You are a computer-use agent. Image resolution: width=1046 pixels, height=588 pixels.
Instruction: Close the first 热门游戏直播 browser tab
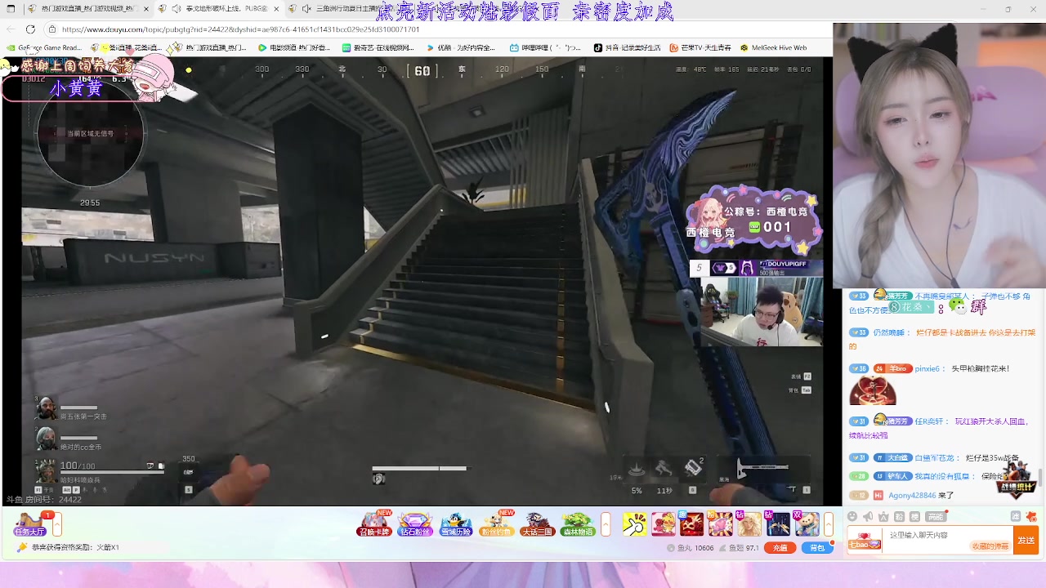[145, 8]
